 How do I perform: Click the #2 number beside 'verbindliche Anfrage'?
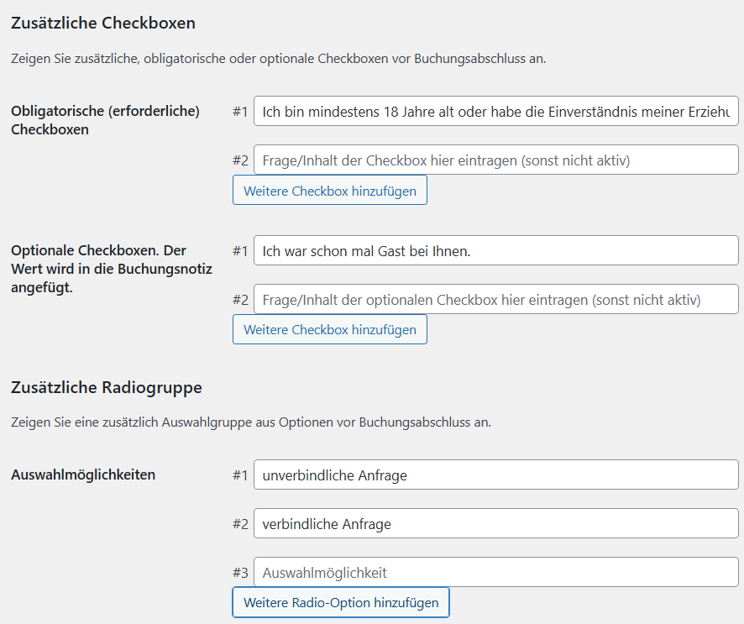(240, 525)
